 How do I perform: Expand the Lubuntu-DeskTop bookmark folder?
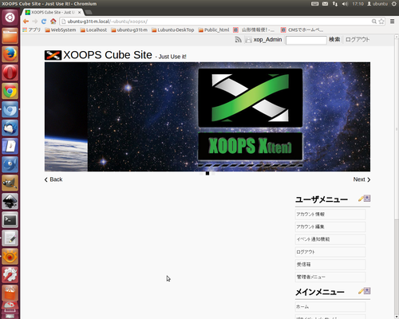tap(173, 30)
